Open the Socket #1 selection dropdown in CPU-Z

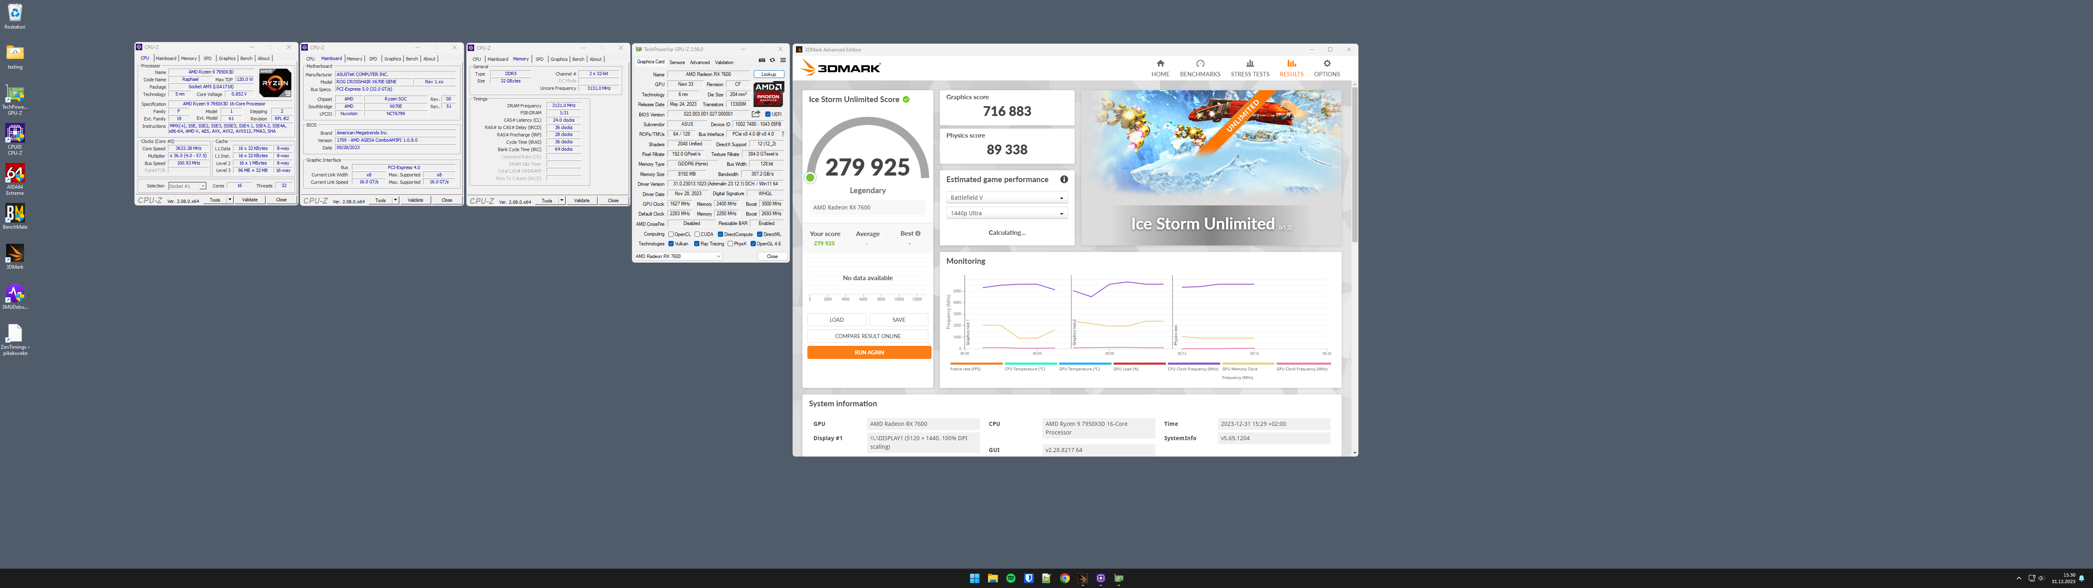pyautogui.click(x=187, y=186)
